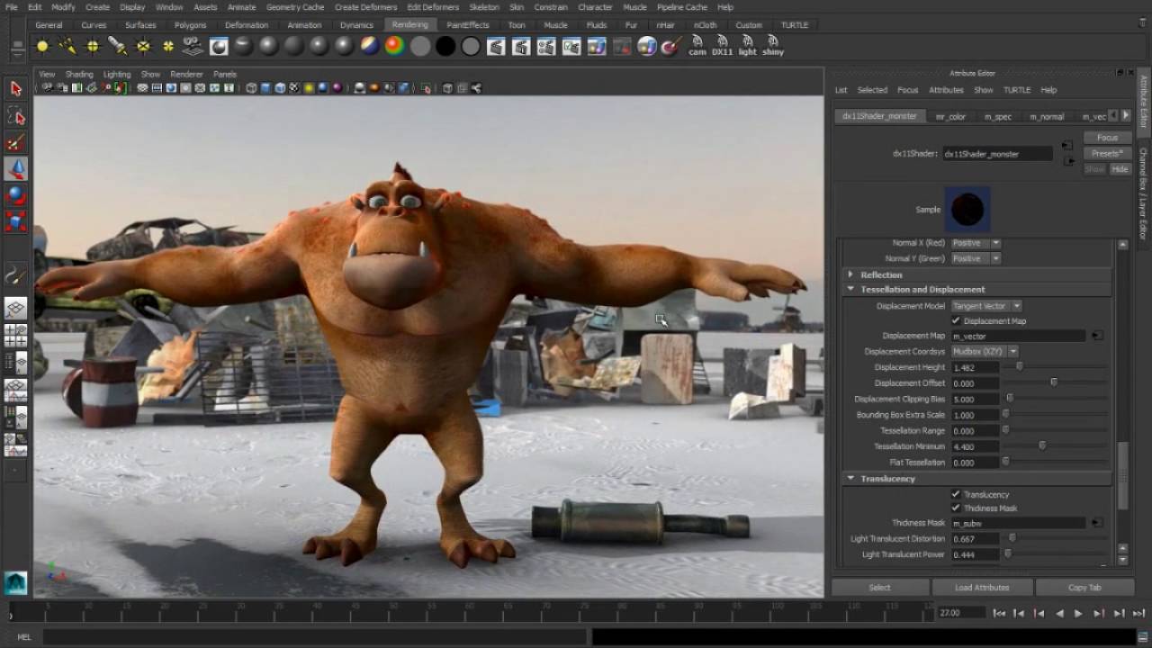Click the black surface shader sphere
1152x648 pixels.
445,46
